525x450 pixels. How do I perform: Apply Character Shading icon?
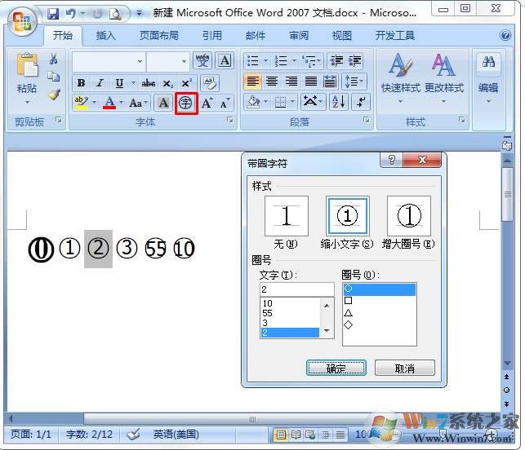[x=163, y=103]
